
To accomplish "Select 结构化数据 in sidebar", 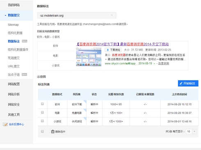I will 15,33.
